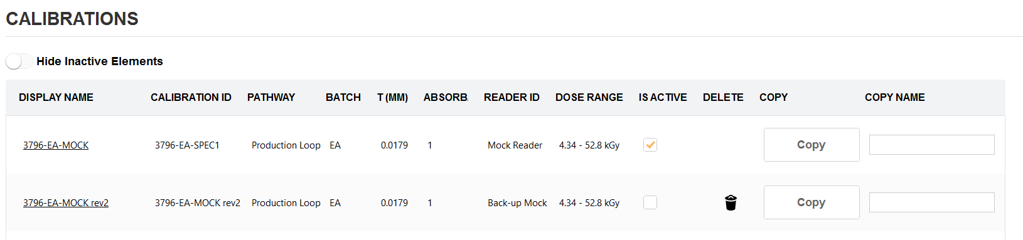Image resolution: width=1023 pixels, height=240 pixels.
Task: Copy the 3796-EA-MOCK calibration
Action: point(811,145)
